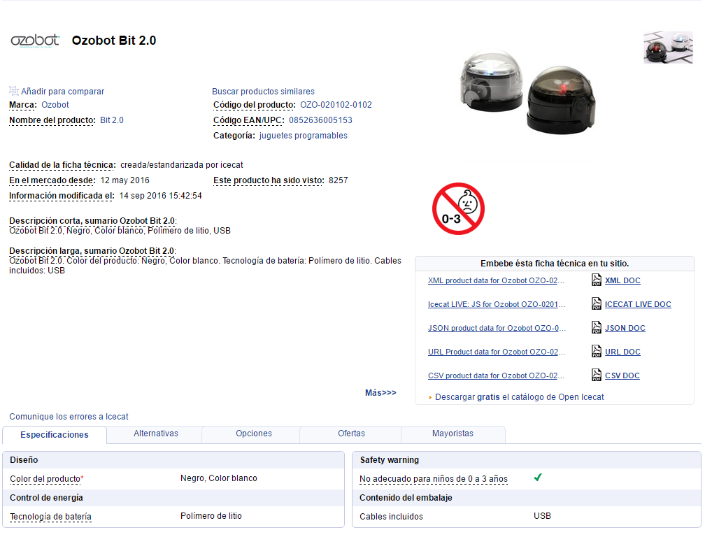Screen dimensions: 726x544
Task: Select the Mayoristas tab
Action: click(453, 434)
